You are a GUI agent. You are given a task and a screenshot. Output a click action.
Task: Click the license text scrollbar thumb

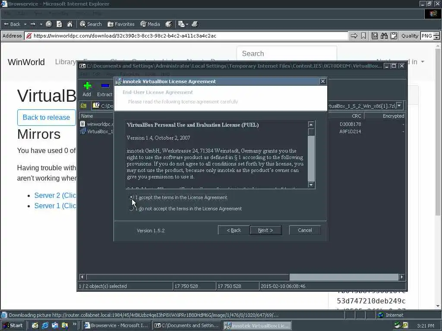[311, 132]
